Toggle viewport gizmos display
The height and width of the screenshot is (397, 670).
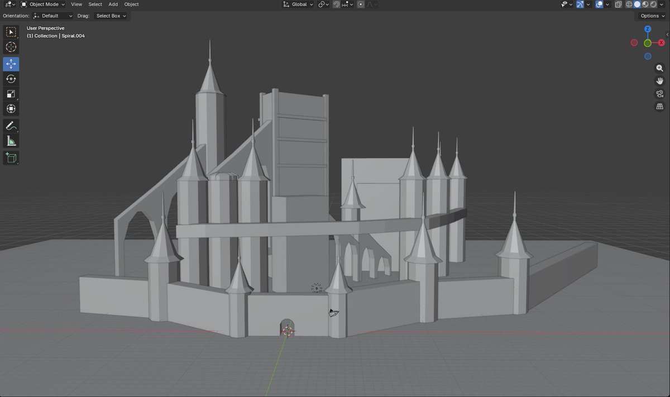(x=580, y=4)
